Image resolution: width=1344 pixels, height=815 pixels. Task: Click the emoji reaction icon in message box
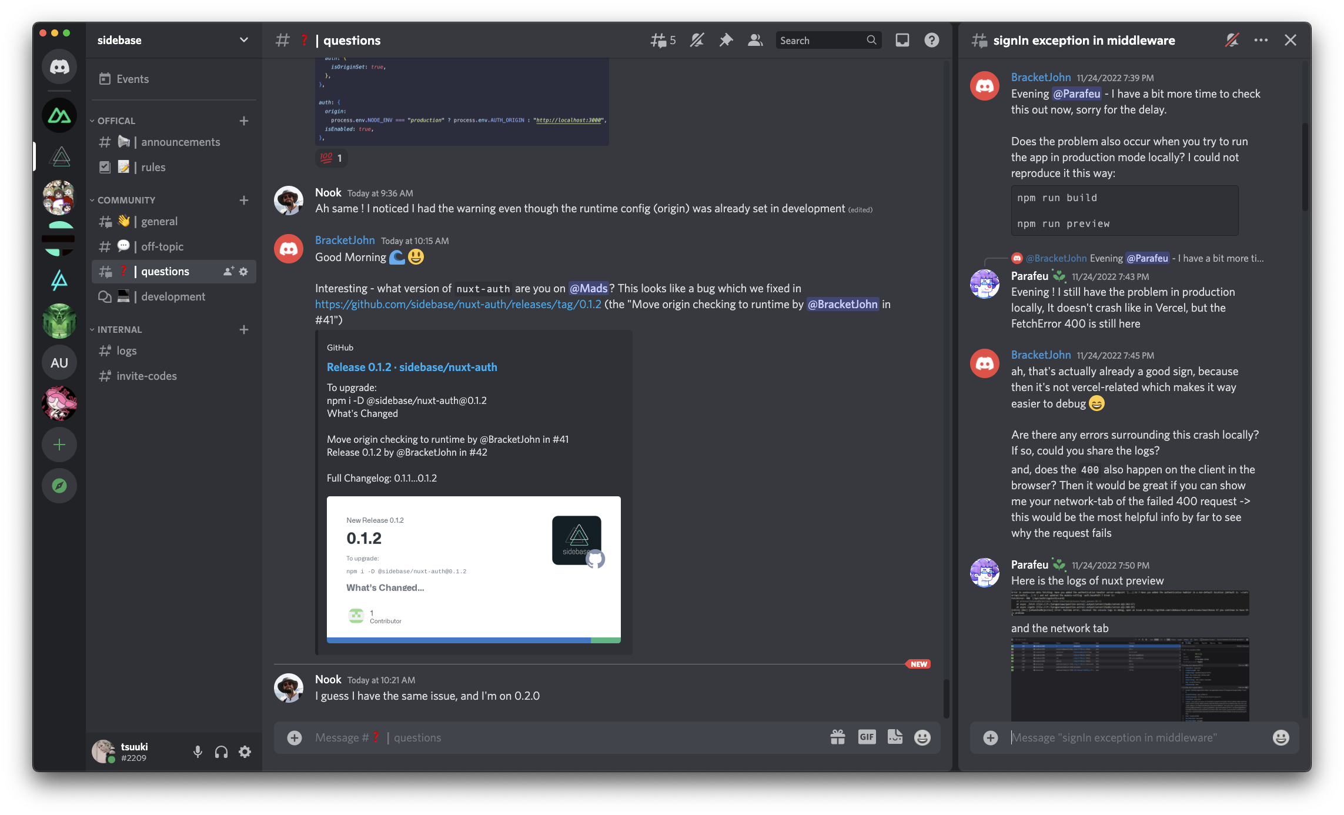(x=922, y=737)
